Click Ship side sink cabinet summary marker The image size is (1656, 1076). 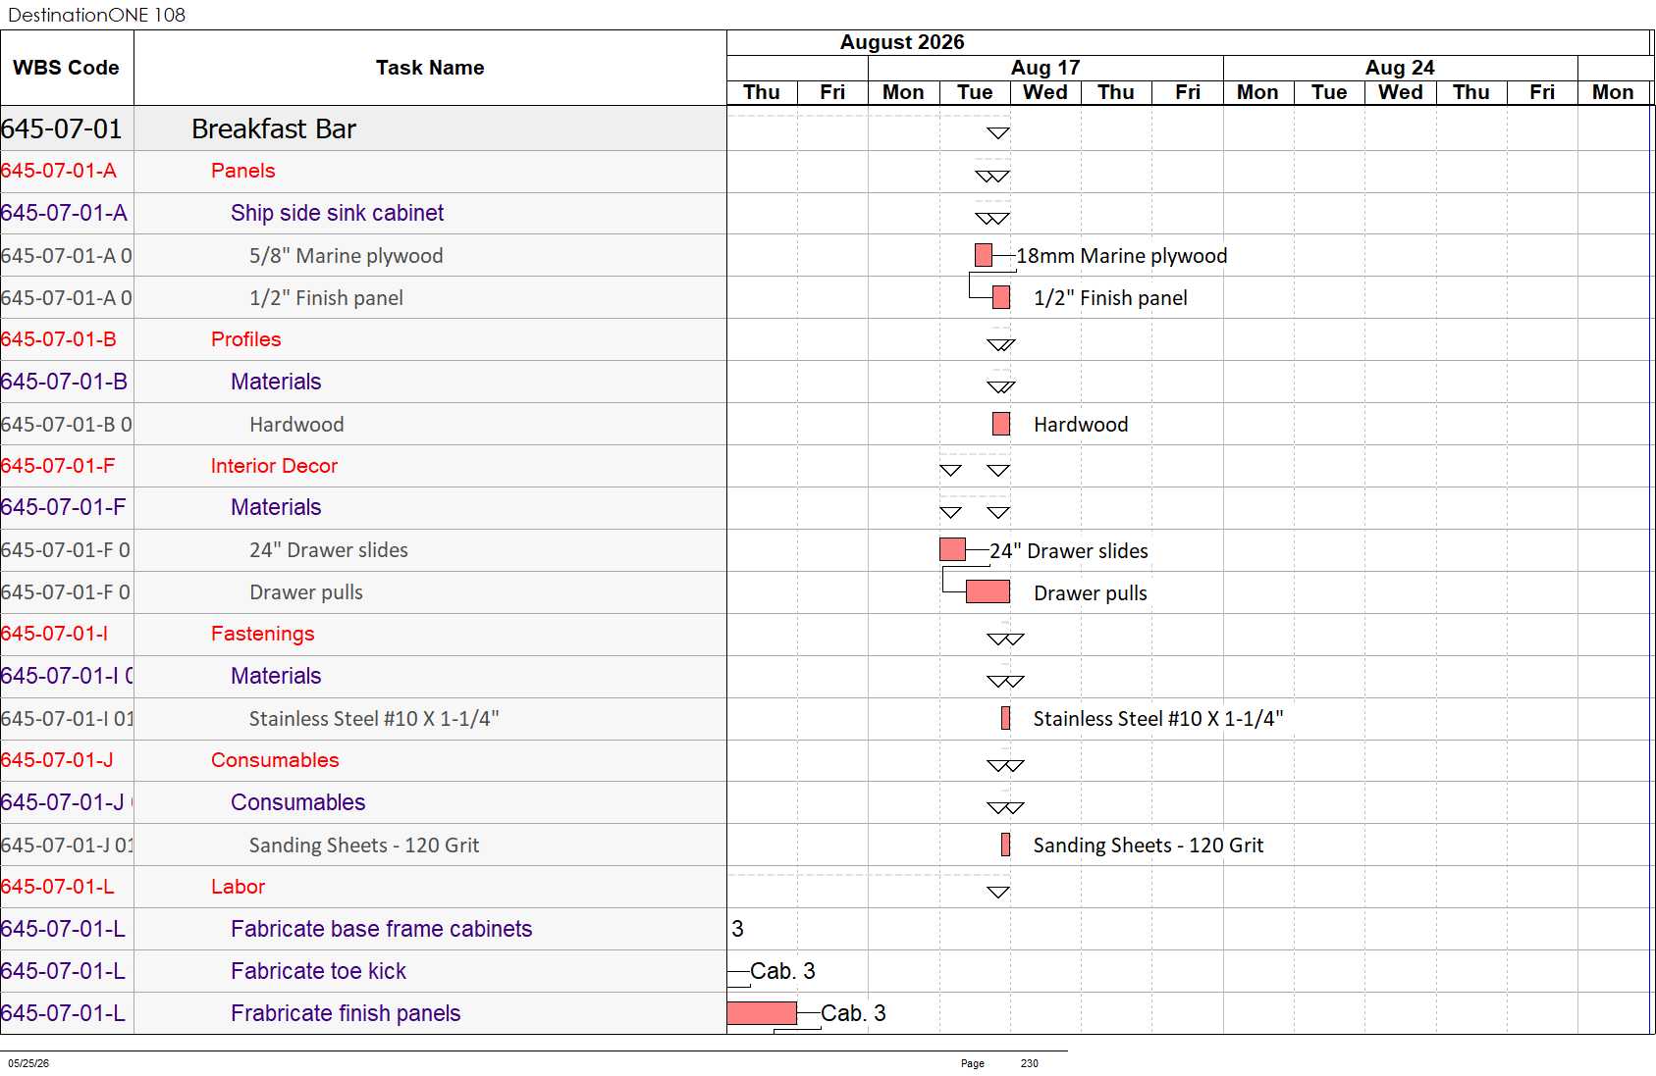(x=992, y=219)
